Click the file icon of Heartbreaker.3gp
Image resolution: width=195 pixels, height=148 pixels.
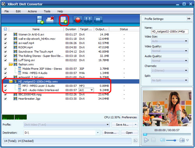point(15,99)
